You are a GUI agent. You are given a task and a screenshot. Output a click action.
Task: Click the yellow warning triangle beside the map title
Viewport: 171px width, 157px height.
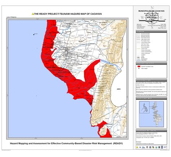pos(33,14)
